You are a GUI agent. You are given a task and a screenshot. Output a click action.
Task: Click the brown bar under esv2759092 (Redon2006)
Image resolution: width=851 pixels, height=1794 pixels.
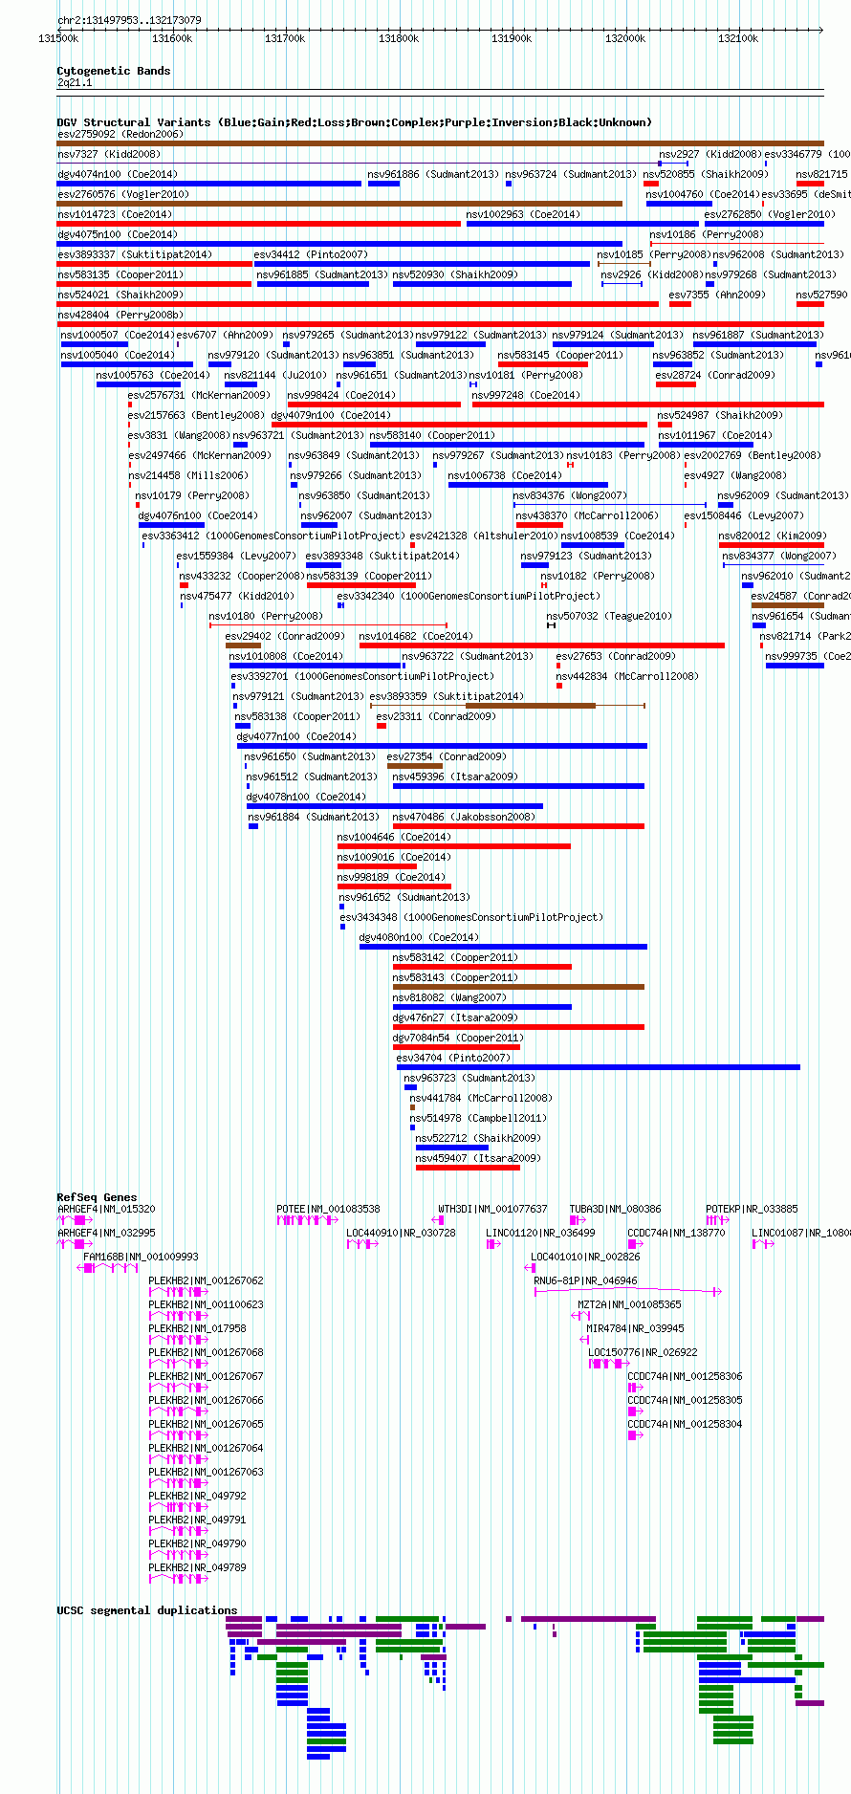tap(440, 143)
